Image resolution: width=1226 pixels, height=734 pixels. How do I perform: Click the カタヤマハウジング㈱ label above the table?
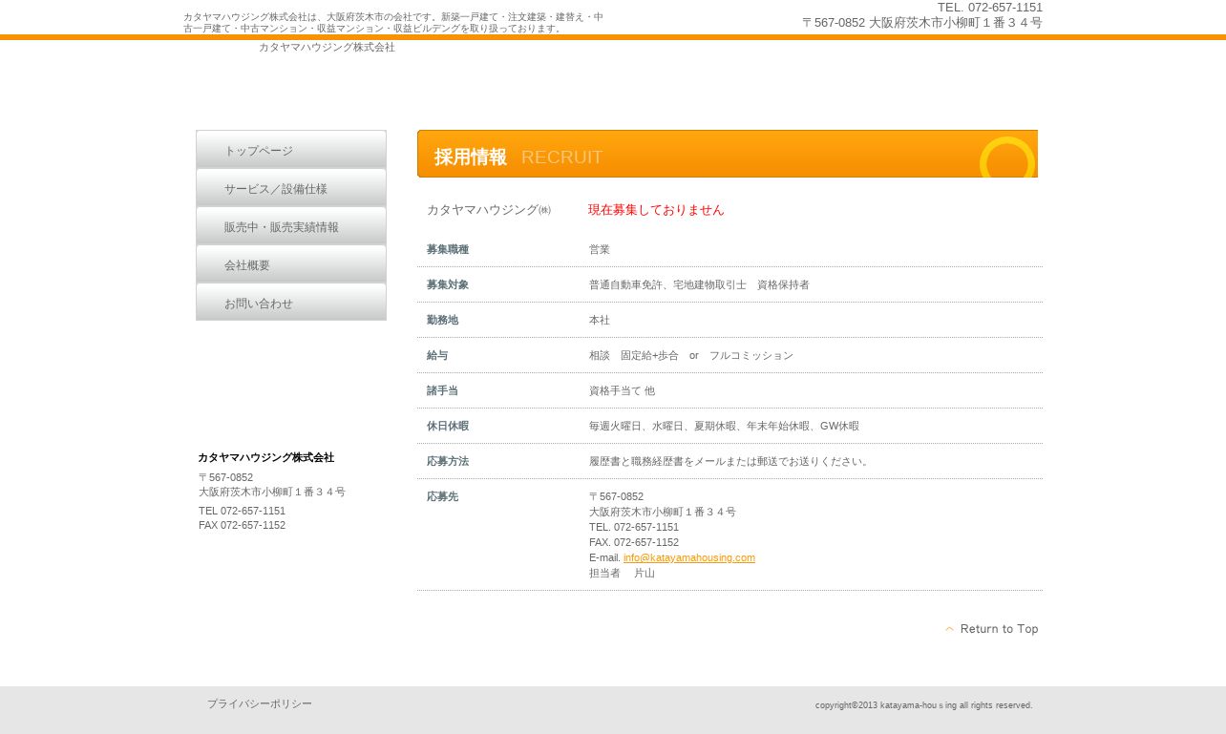[489, 210]
